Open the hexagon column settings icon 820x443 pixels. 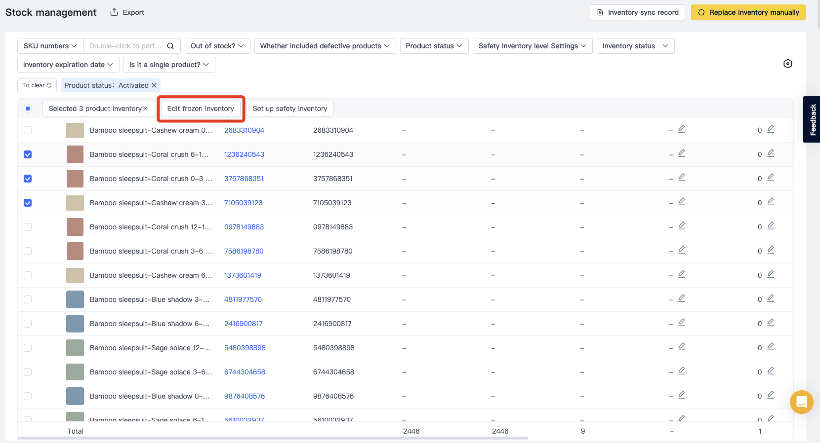[x=787, y=64]
